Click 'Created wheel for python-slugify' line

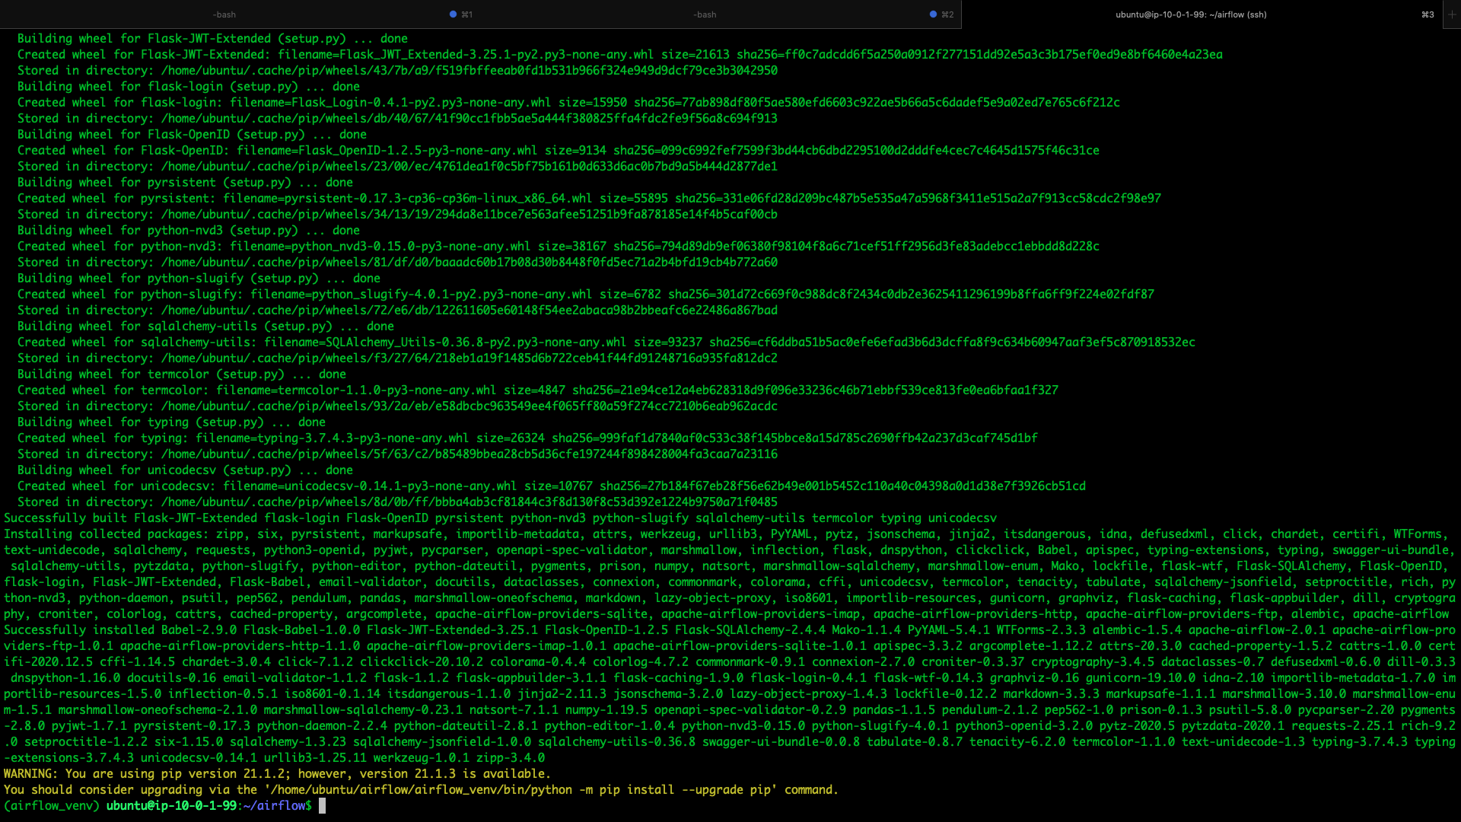[x=586, y=294]
